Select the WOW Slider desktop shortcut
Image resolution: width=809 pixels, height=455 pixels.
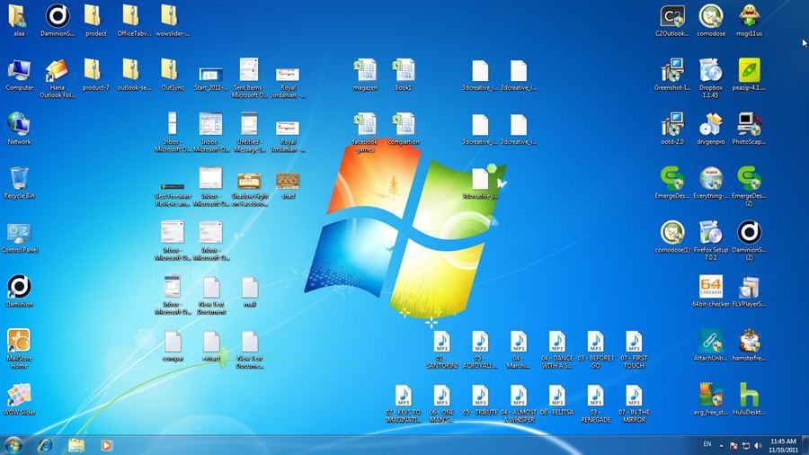(19, 396)
